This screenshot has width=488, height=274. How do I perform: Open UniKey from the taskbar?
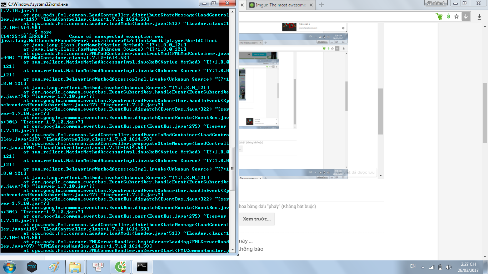(x=98, y=267)
